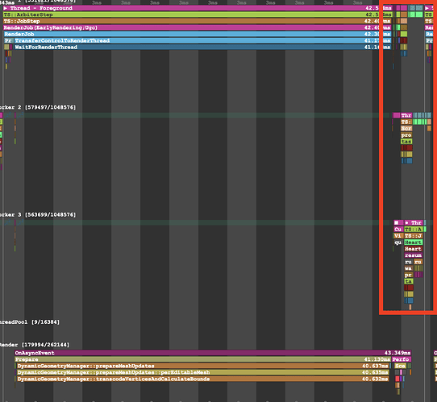Click the green Sce bar in Render
The image size is (437, 402).
pyautogui.click(x=401, y=366)
